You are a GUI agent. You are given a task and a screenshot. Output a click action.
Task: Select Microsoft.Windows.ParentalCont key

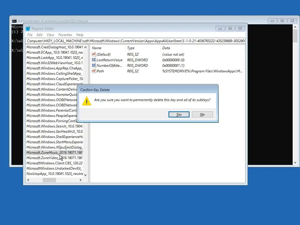coord(52,110)
